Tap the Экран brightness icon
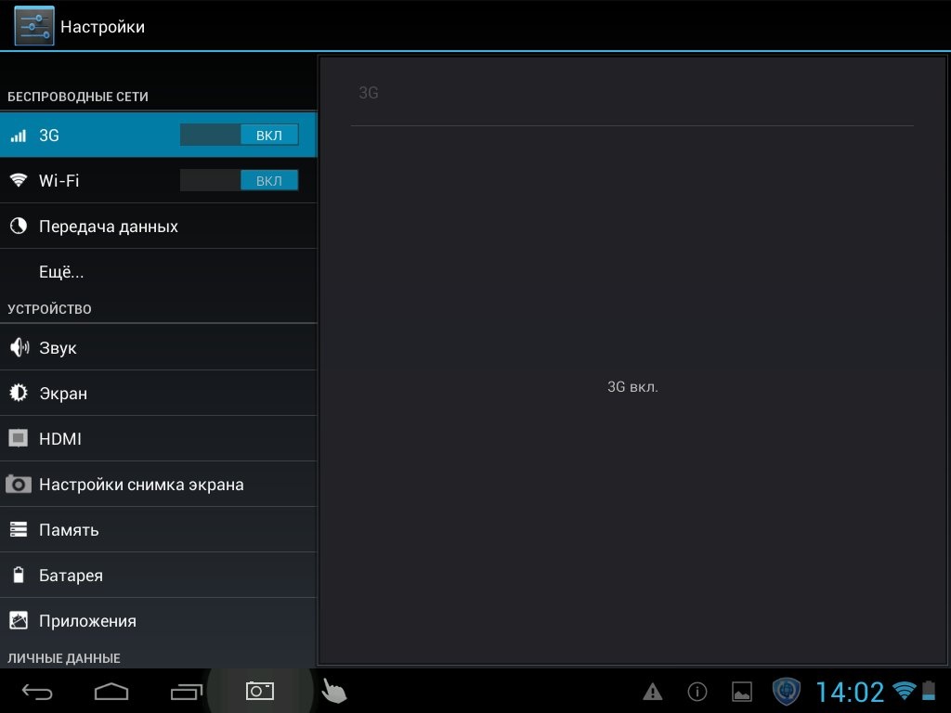 (x=19, y=394)
